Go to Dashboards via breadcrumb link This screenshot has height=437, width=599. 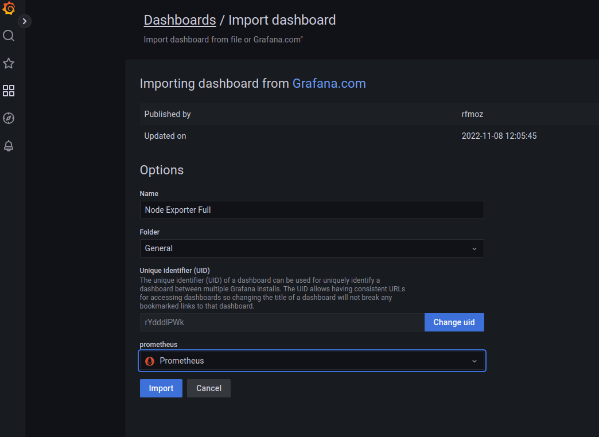(180, 20)
